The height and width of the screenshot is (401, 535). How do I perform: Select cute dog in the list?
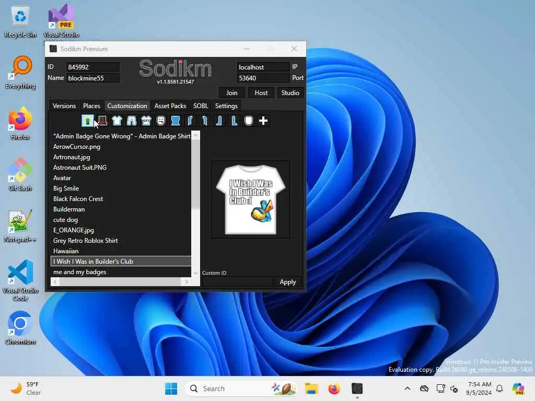(121, 220)
